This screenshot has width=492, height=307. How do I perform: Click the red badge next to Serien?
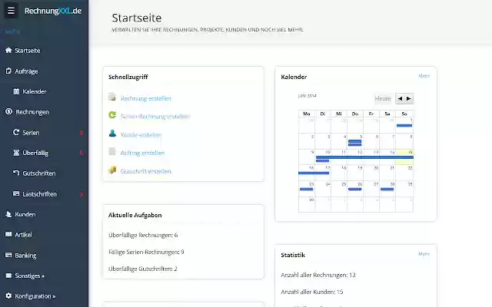(81, 133)
